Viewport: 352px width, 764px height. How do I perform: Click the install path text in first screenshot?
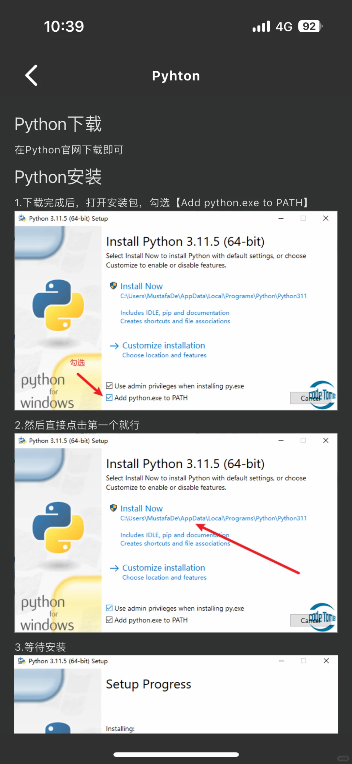213,296
